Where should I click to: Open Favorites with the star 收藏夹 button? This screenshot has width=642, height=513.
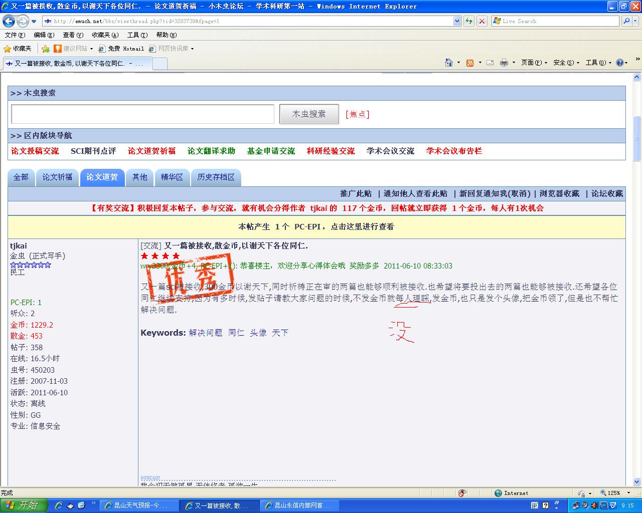(x=18, y=49)
